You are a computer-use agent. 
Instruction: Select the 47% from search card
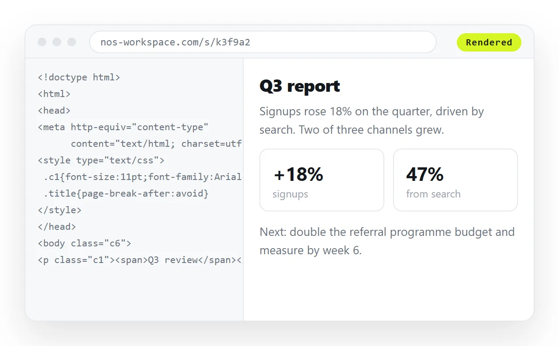point(455,180)
